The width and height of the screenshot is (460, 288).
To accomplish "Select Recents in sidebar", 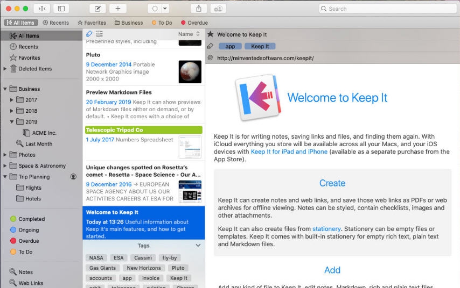I will click(41, 47).
